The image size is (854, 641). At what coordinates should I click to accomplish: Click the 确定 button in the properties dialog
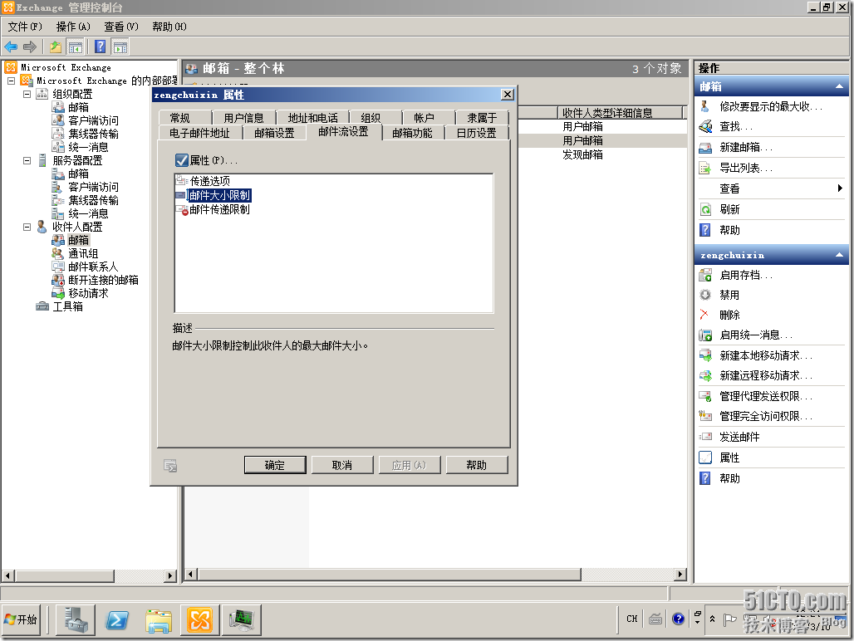[274, 464]
